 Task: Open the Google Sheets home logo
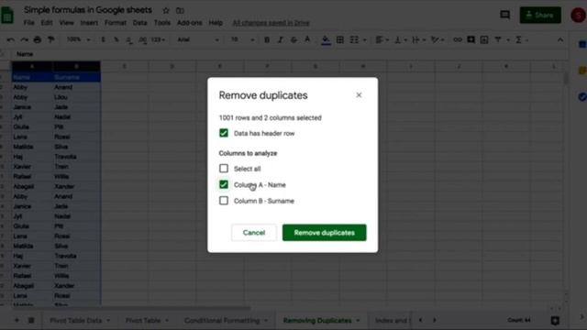(7, 16)
